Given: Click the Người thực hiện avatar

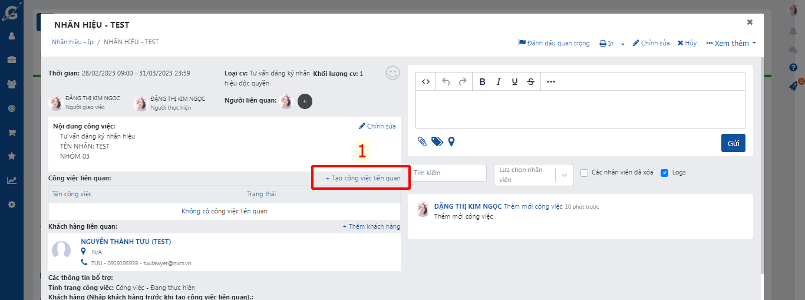Looking at the screenshot, I should [140, 103].
